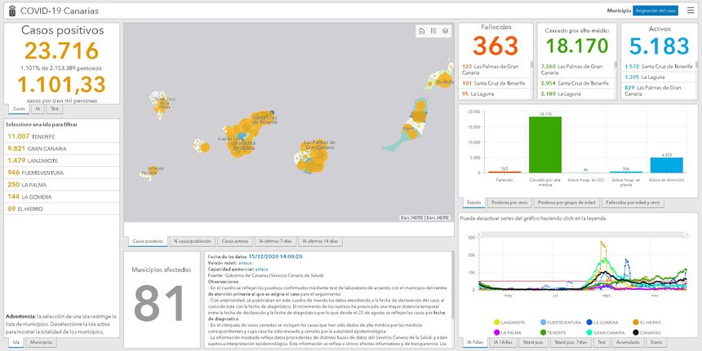
Task: Open the hamburger menu in the header
Action: (x=691, y=10)
